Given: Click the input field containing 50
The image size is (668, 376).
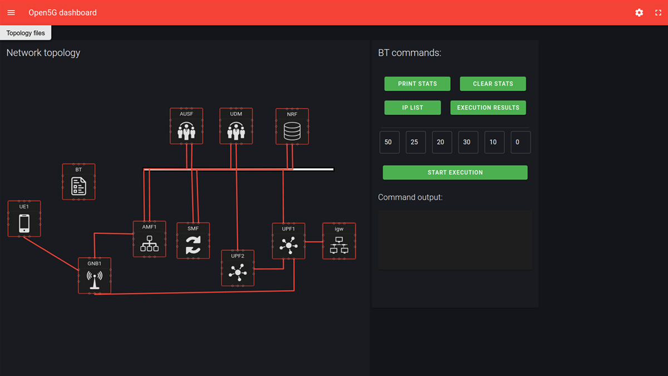Looking at the screenshot, I should click(x=389, y=142).
